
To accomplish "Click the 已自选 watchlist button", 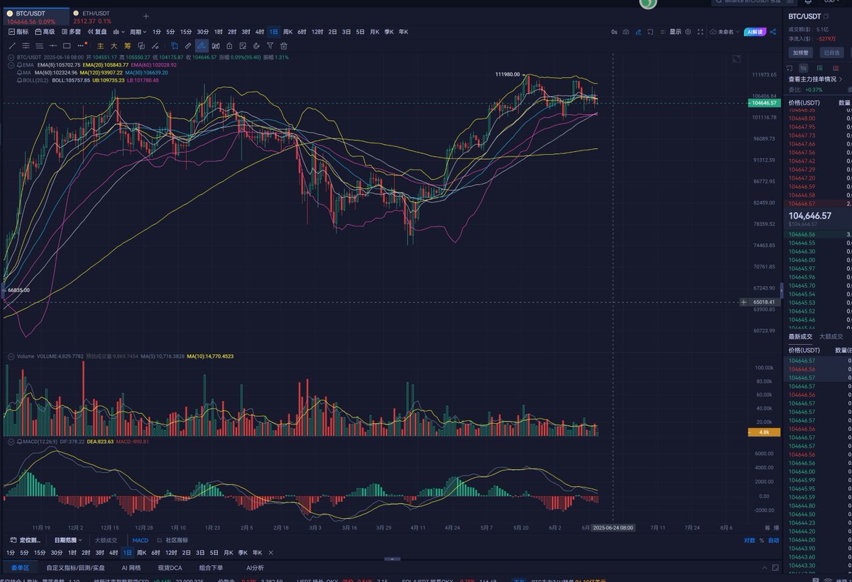I will pos(831,53).
